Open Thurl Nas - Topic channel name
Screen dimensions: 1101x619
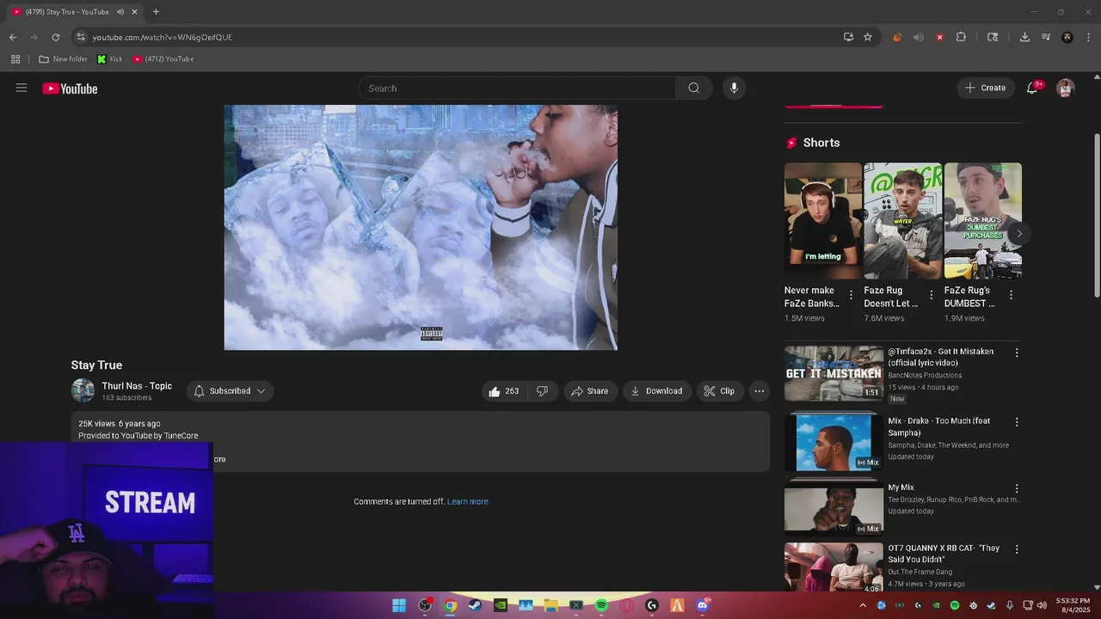137,386
